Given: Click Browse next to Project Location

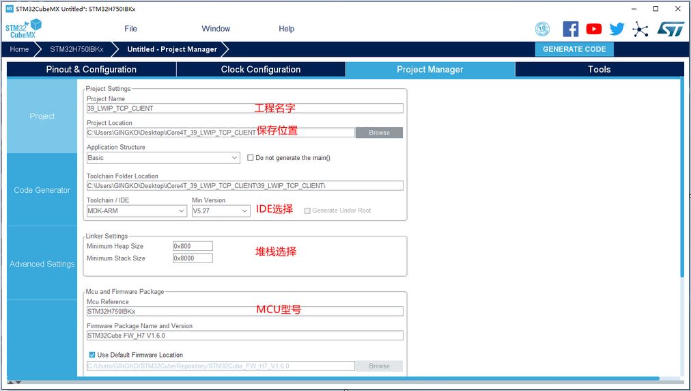Looking at the screenshot, I should (379, 133).
